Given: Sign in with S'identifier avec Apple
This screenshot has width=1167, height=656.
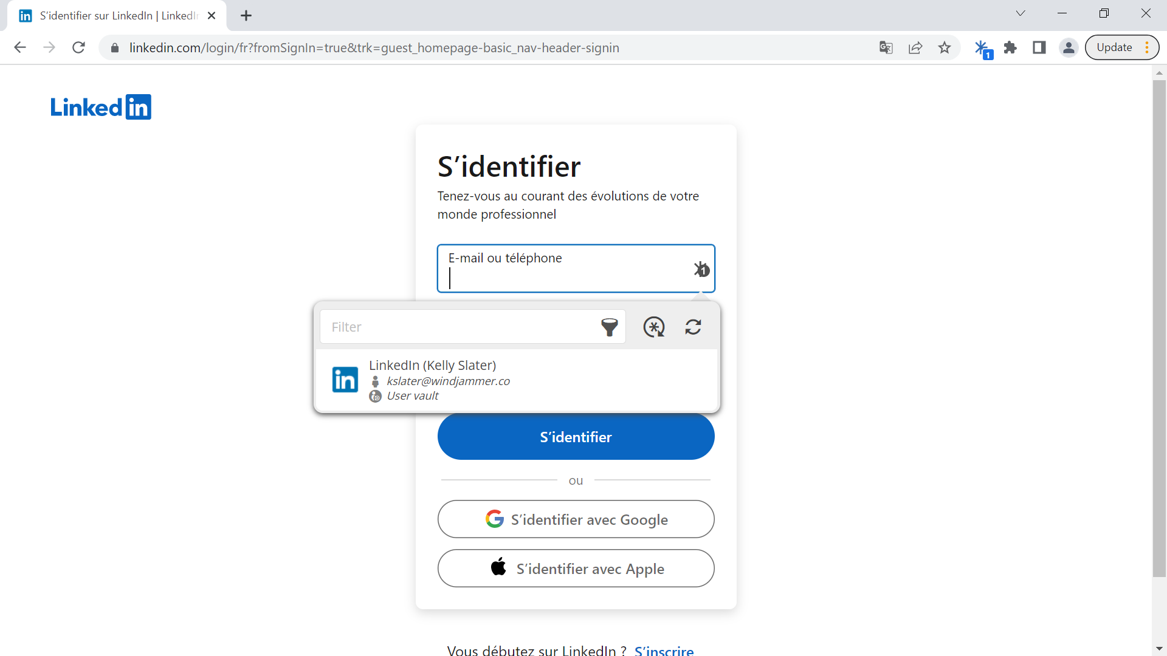Looking at the screenshot, I should 576,569.
